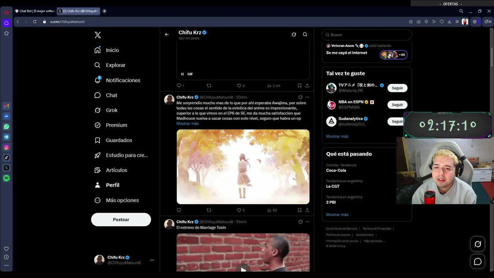
Task: Open new browser tab with plus
Action: point(105,11)
